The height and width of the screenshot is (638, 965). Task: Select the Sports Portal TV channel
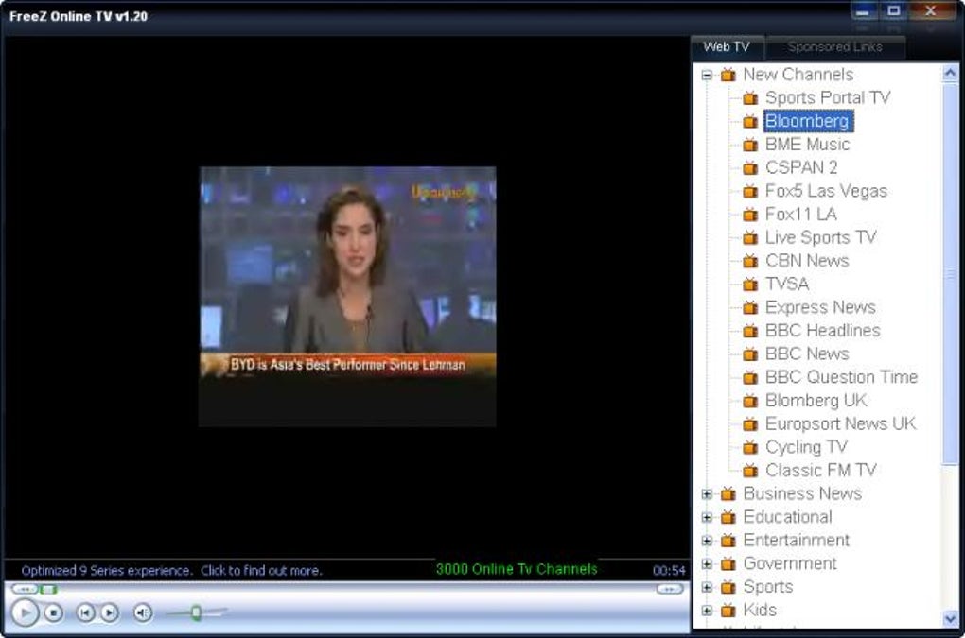[828, 97]
